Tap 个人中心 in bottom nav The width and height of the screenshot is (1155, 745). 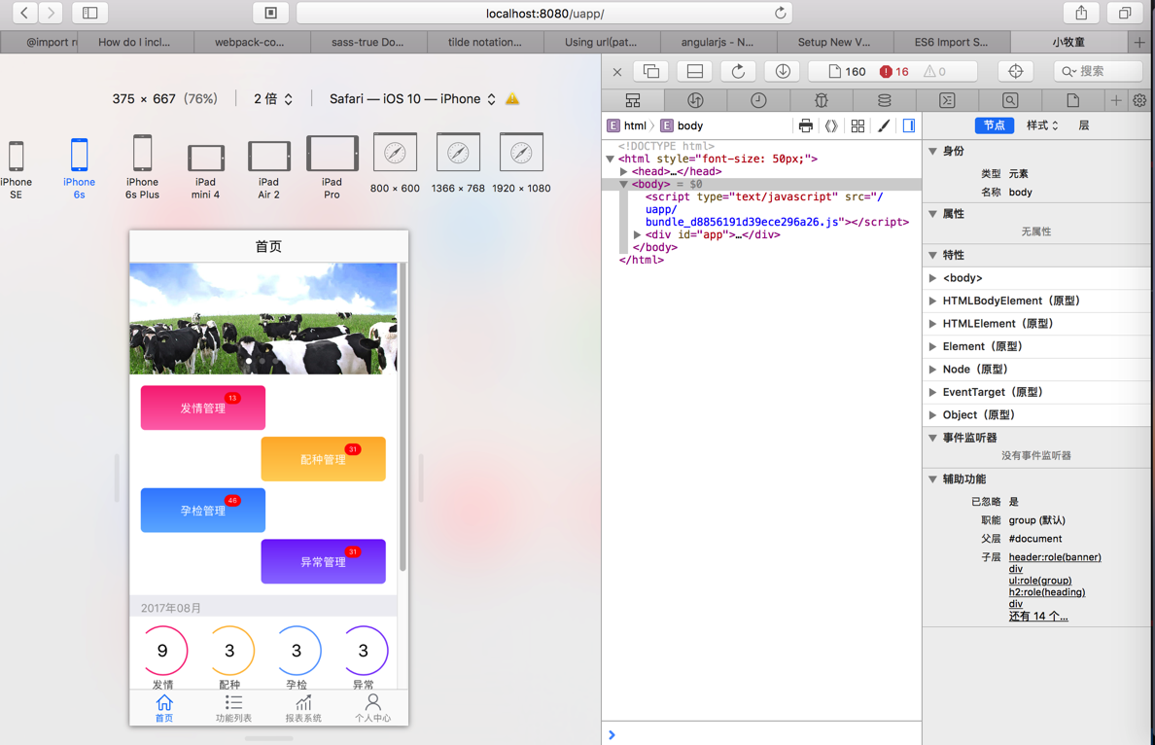click(372, 708)
